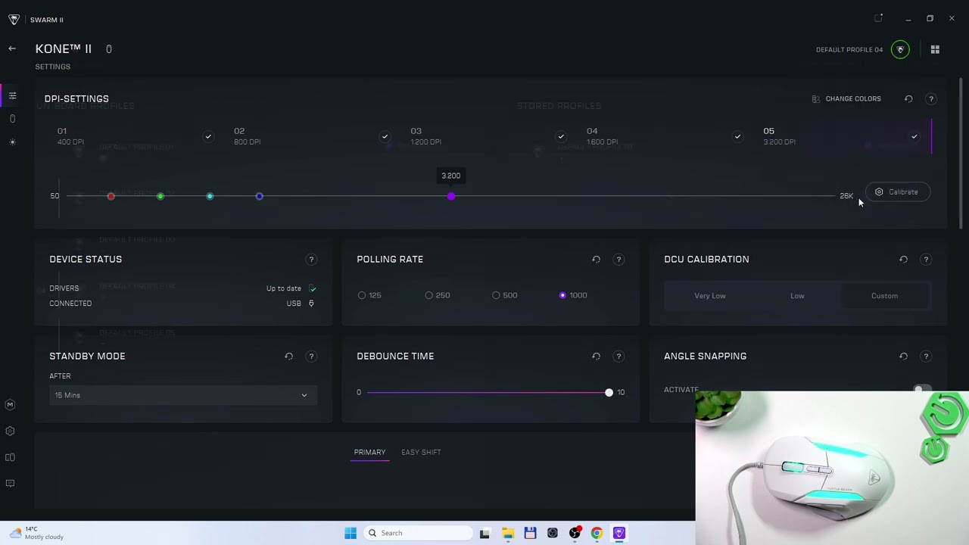Screen dimensions: 969x545
Task: Reset the Standby Mode setting
Action: pyautogui.click(x=288, y=357)
